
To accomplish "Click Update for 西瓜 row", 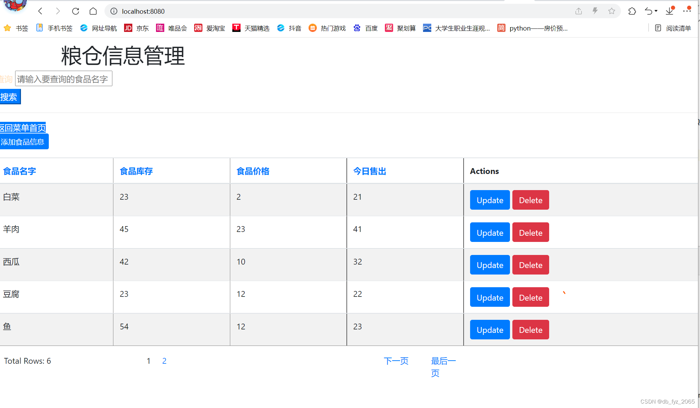I will [x=490, y=265].
